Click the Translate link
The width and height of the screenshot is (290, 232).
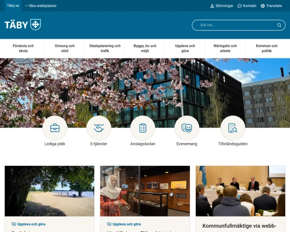pyautogui.click(x=272, y=6)
